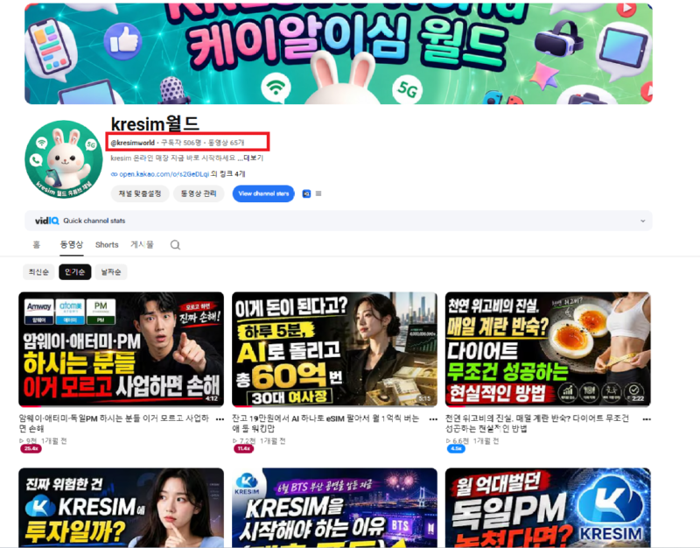This screenshot has height=548, width=700.
Task: Click the 11.4x vidIQ score badge
Action: [244, 448]
